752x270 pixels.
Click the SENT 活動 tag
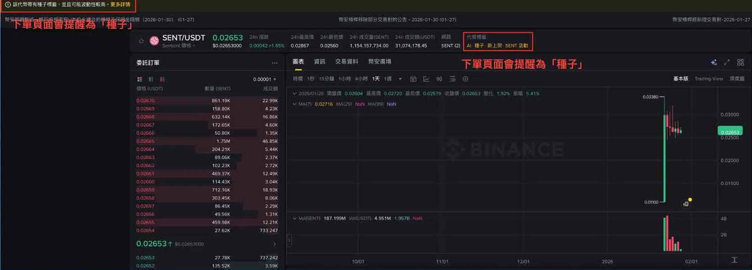tap(517, 46)
